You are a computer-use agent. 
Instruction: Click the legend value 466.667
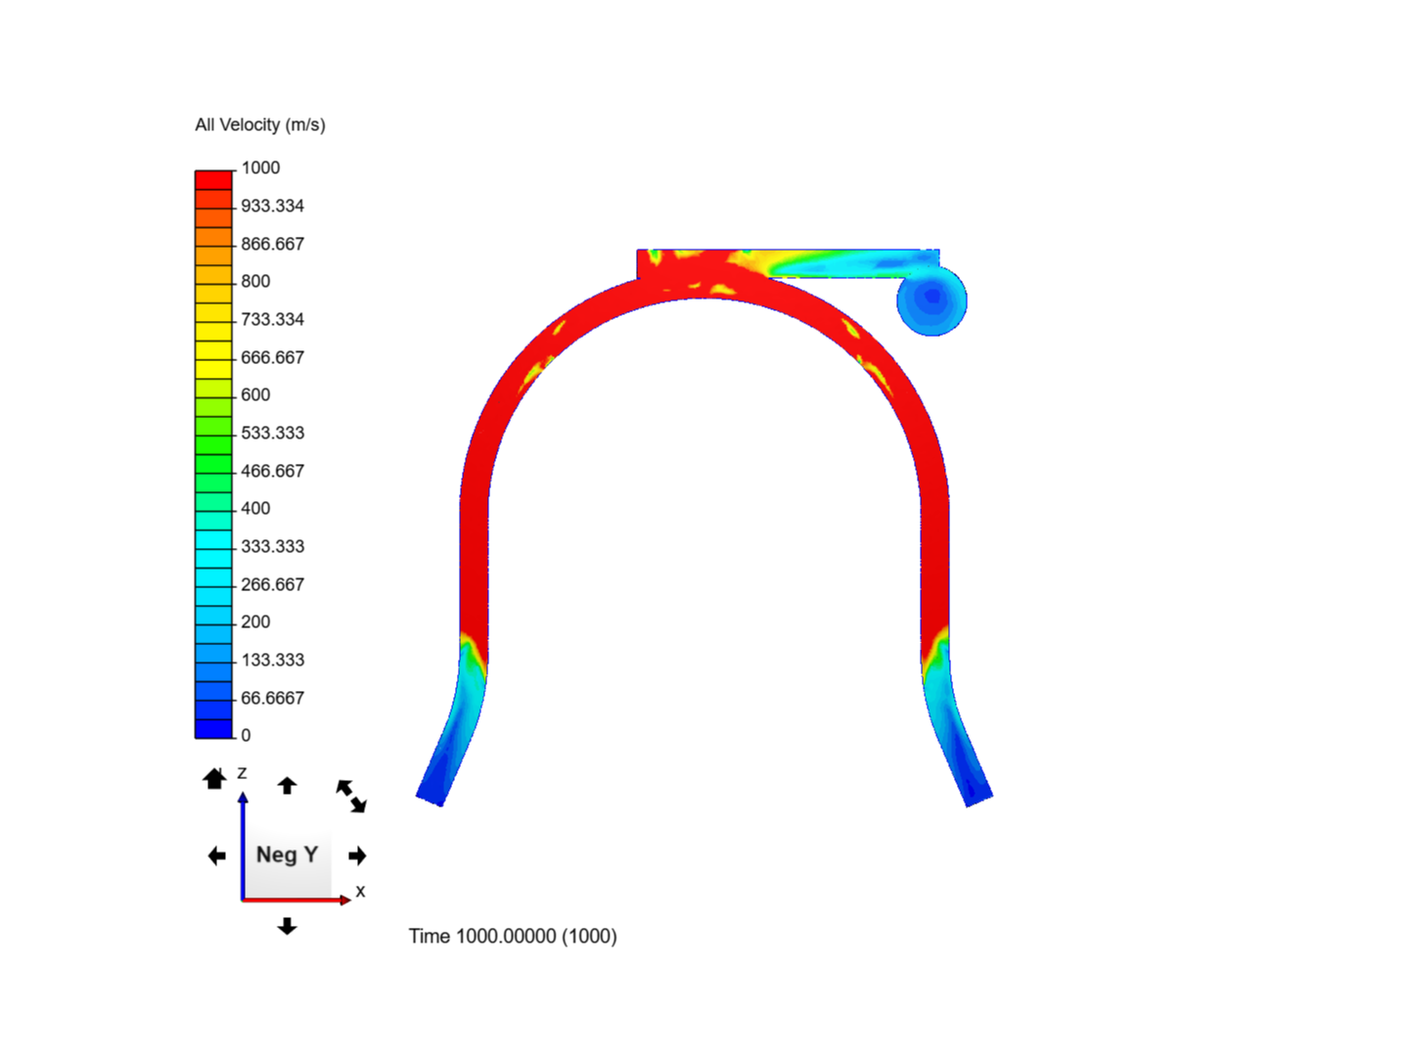273,471
